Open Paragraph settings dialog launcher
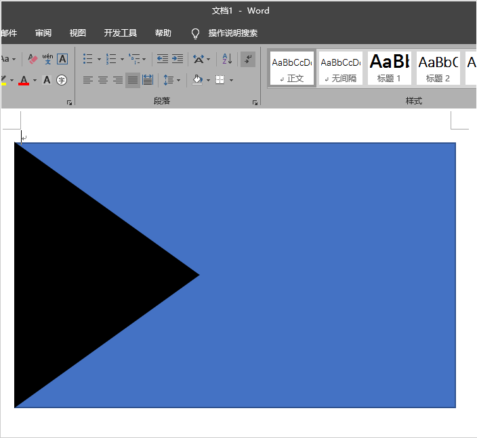This screenshot has height=438, width=477. (255, 103)
